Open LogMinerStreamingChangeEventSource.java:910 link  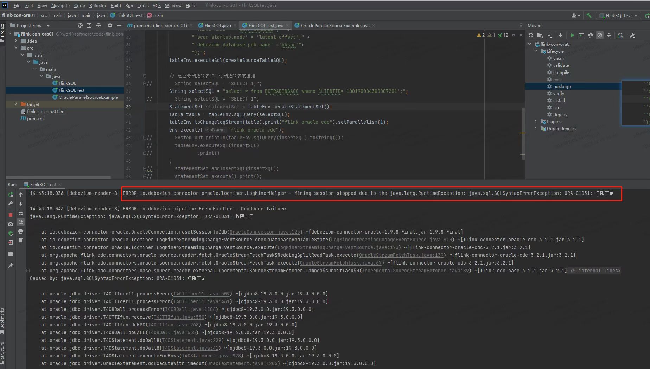[391, 240]
